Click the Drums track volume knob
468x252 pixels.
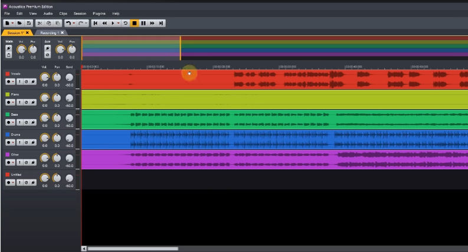44,138
